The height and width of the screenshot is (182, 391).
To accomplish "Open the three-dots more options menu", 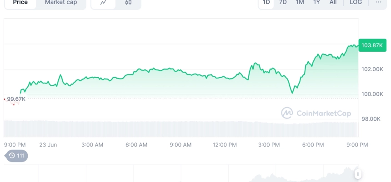I will coord(378,2).
